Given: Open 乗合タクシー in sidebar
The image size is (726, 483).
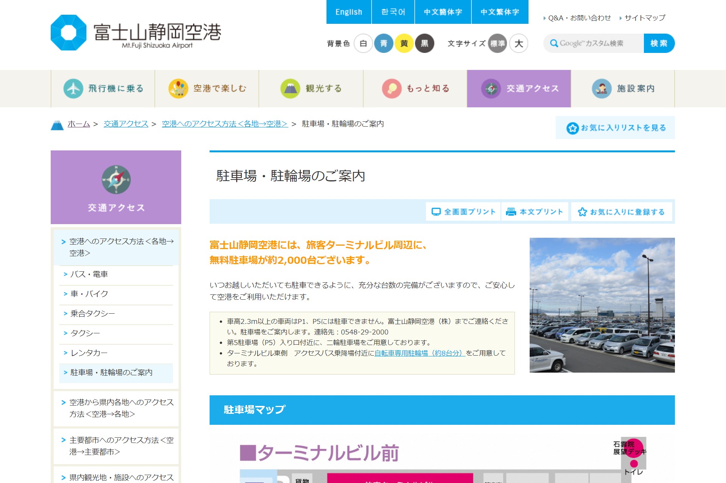Looking at the screenshot, I should pos(116,314).
